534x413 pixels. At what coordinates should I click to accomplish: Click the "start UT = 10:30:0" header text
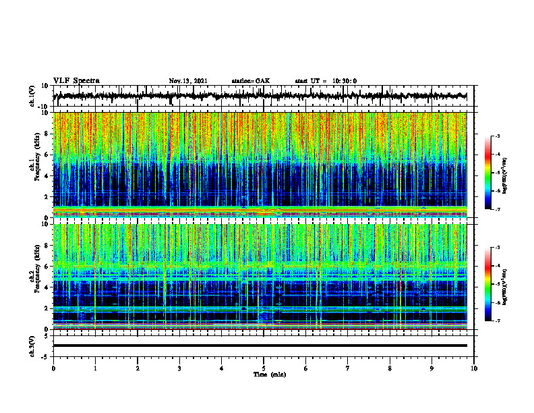(326, 81)
